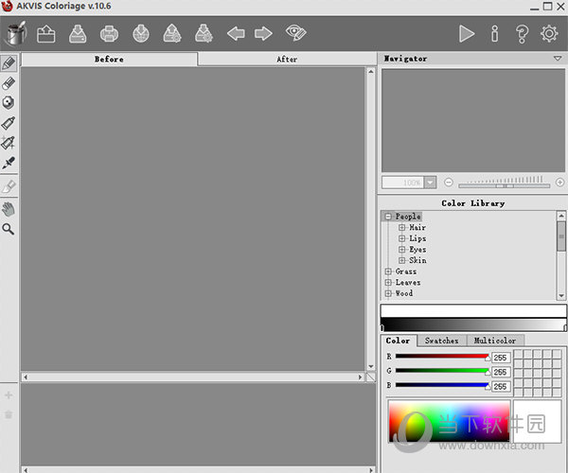
Task: Undo the last action with left arrow
Action: [236, 34]
